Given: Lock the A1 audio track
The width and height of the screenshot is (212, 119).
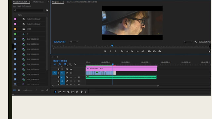Looking at the screenshot, I should (59, 77).
